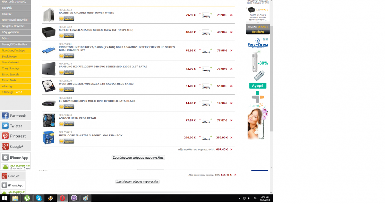Add Intel Core i7-4770S to Wishlist
This screenshot has width=385, height=204.
click(66, 141)
